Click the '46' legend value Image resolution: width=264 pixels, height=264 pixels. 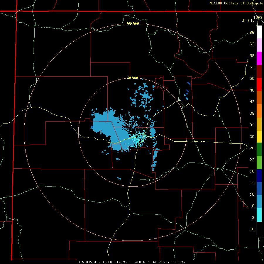tap(252, 90)
